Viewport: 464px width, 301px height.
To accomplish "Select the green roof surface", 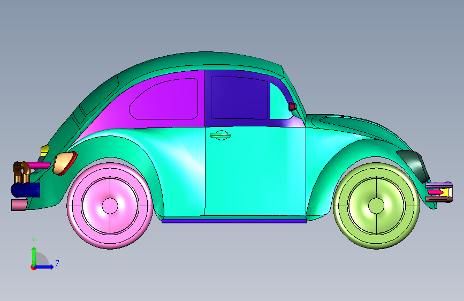I will [204, 59].
